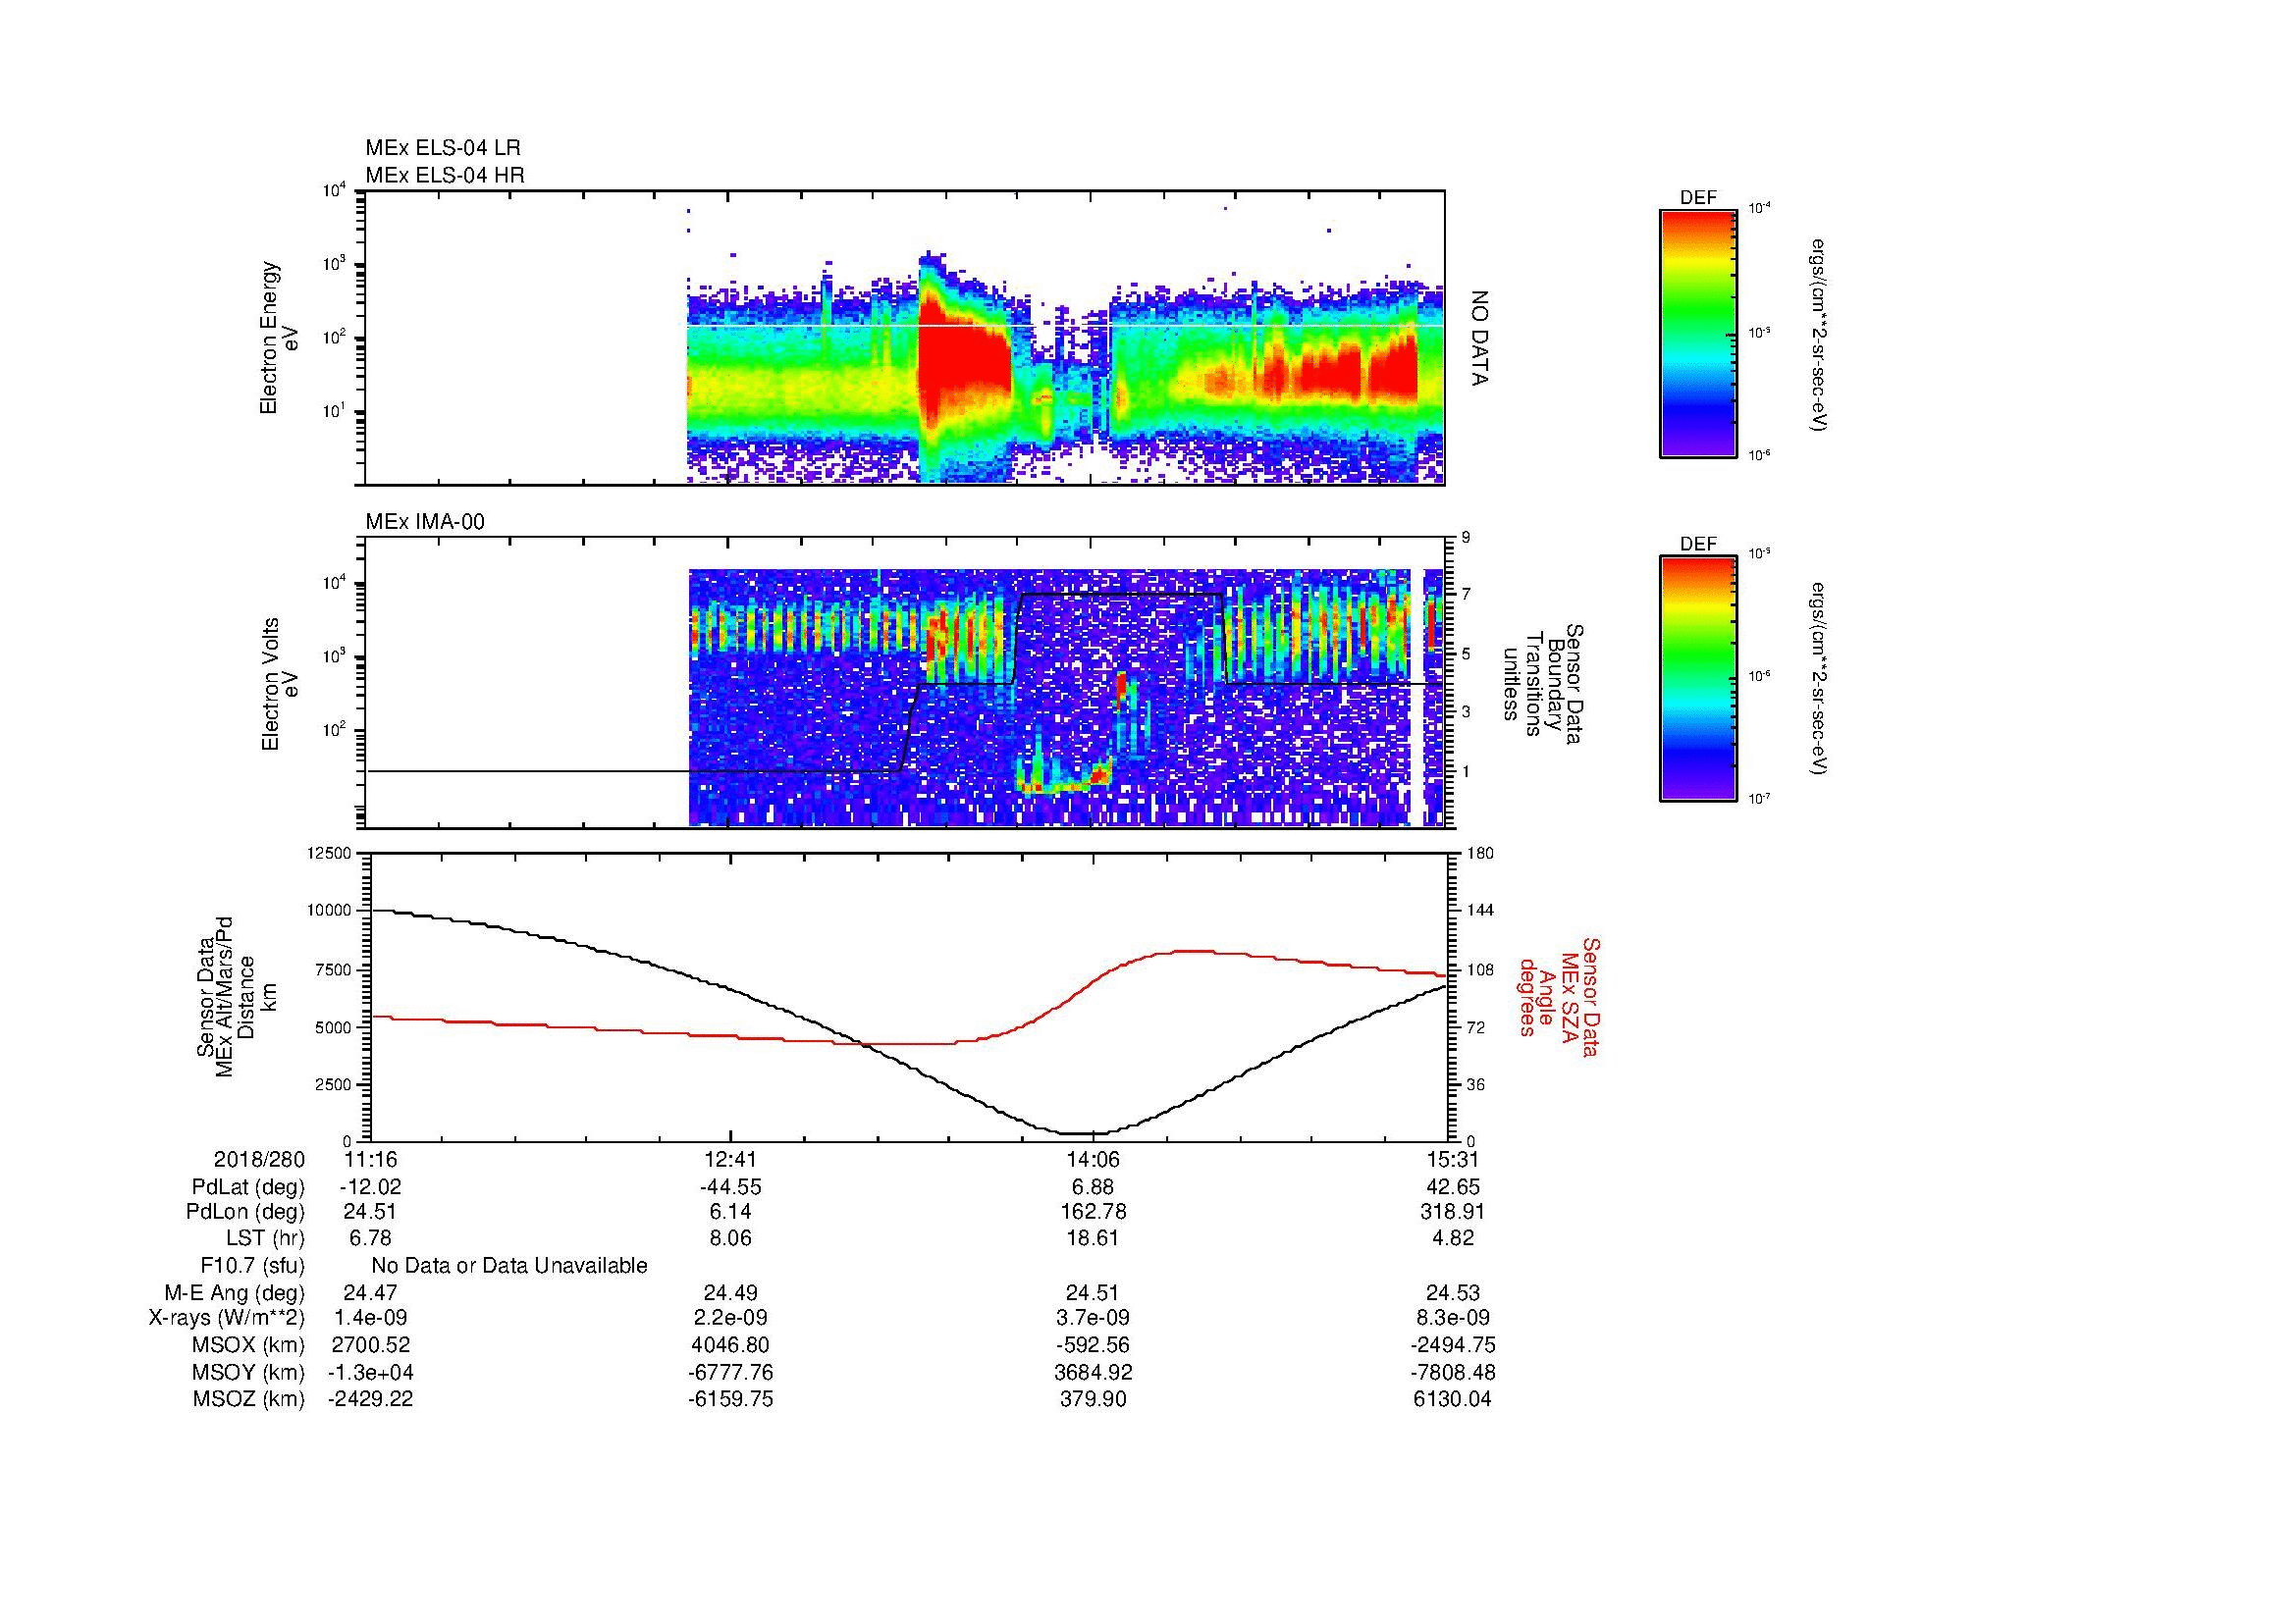The image size is (2296, 1622).
Task: Click the 'MEx Alt/Mars/Pd Distance' axis label
Action: click(236, 996)
